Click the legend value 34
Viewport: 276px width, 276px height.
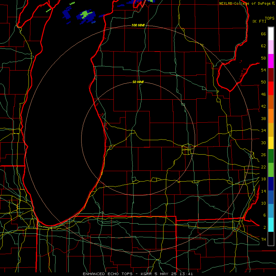click(x=263, y=131)
